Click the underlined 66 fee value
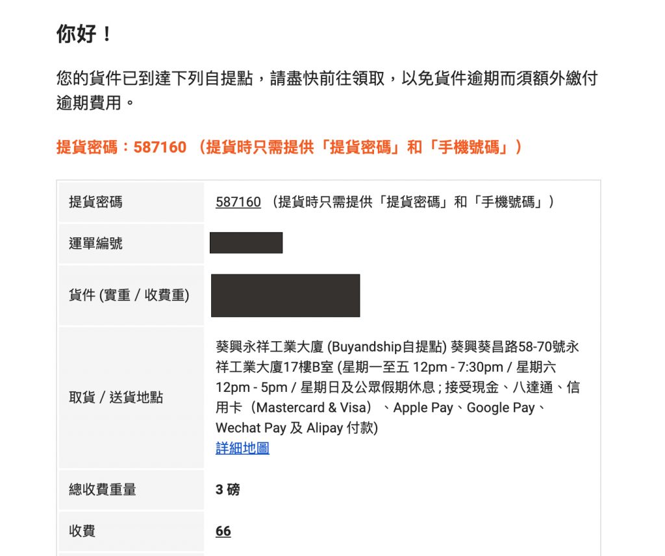 pos(223,531)
